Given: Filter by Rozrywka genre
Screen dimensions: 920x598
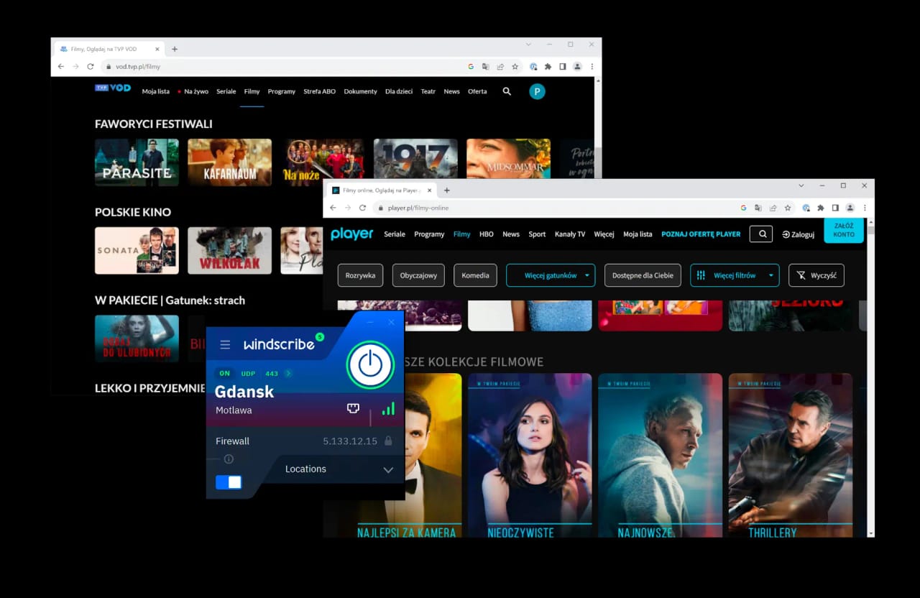Looking at the screenshot, I should click(x=361, y=275).
